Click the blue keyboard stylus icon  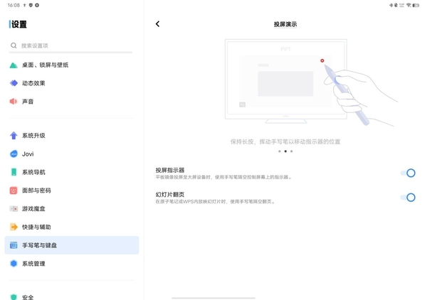click(x=14, y=245)
